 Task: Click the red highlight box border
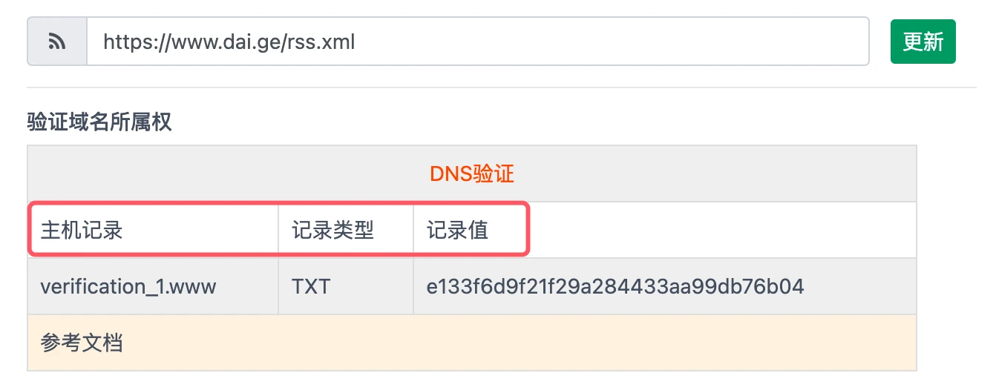528,231
